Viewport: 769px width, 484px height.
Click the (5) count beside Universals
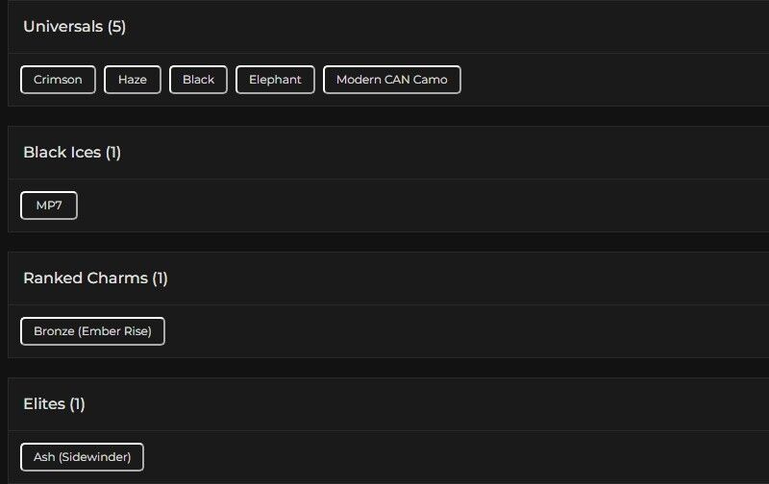coord(116,27)
